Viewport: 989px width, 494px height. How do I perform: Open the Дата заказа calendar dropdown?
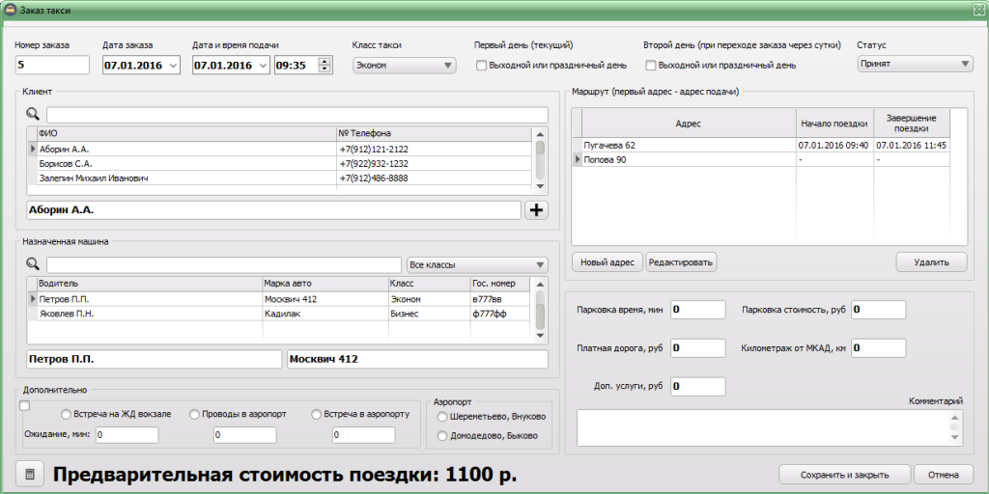[x=173, y=66]
